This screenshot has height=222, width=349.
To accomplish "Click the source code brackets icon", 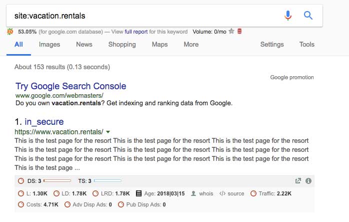I will pos(222,193).
